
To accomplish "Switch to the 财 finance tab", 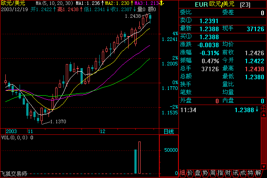I will [228, 173].
